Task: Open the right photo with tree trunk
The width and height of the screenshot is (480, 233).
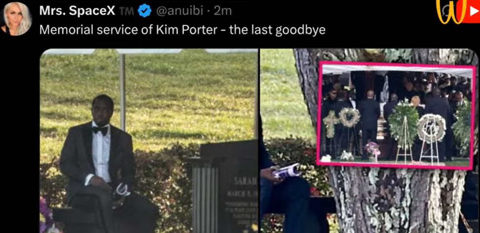Action: [369, 141]
